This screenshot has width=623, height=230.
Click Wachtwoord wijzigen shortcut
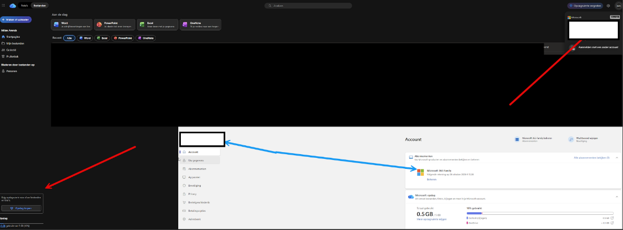coord(583,140)
